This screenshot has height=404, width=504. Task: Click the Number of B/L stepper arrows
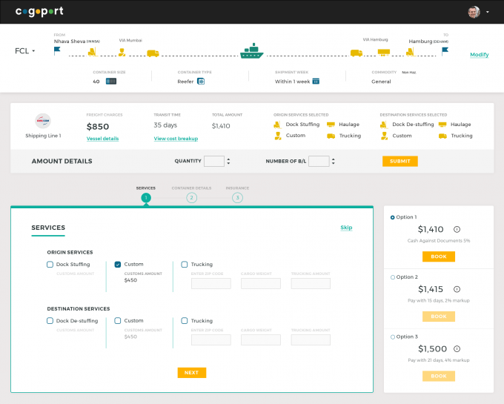[334, 161]
